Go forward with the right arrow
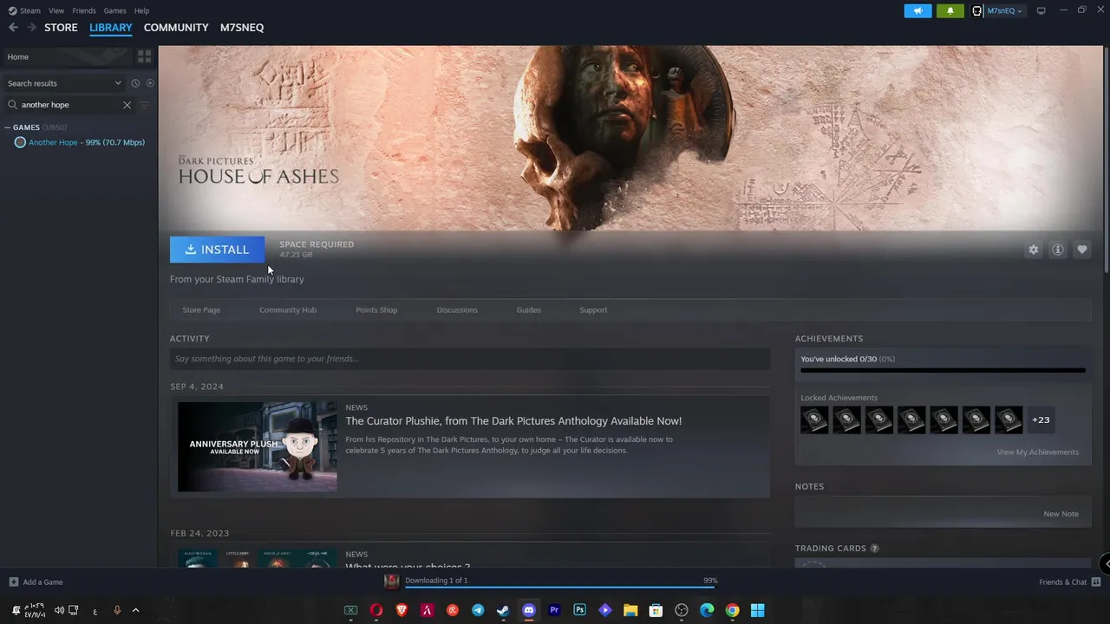1110x624 pixels. pyautogui.click(x=31, y=28)
